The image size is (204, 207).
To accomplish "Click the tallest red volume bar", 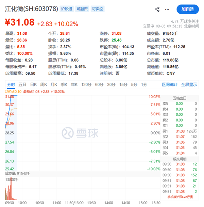I will (11, 189).
